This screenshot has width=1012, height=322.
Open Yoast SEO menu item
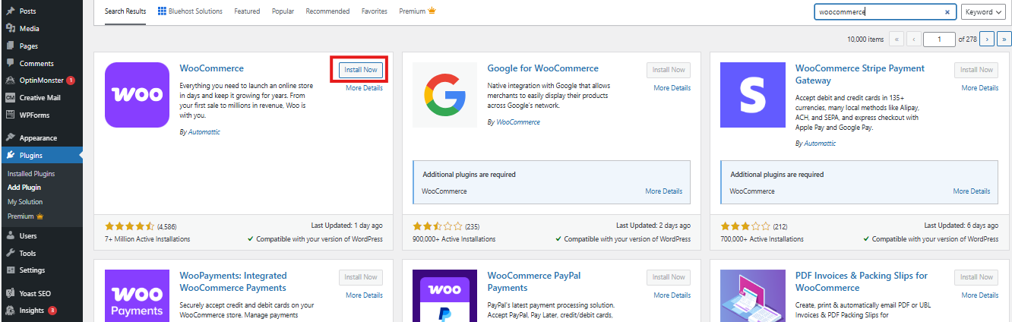tap(36, 292)
